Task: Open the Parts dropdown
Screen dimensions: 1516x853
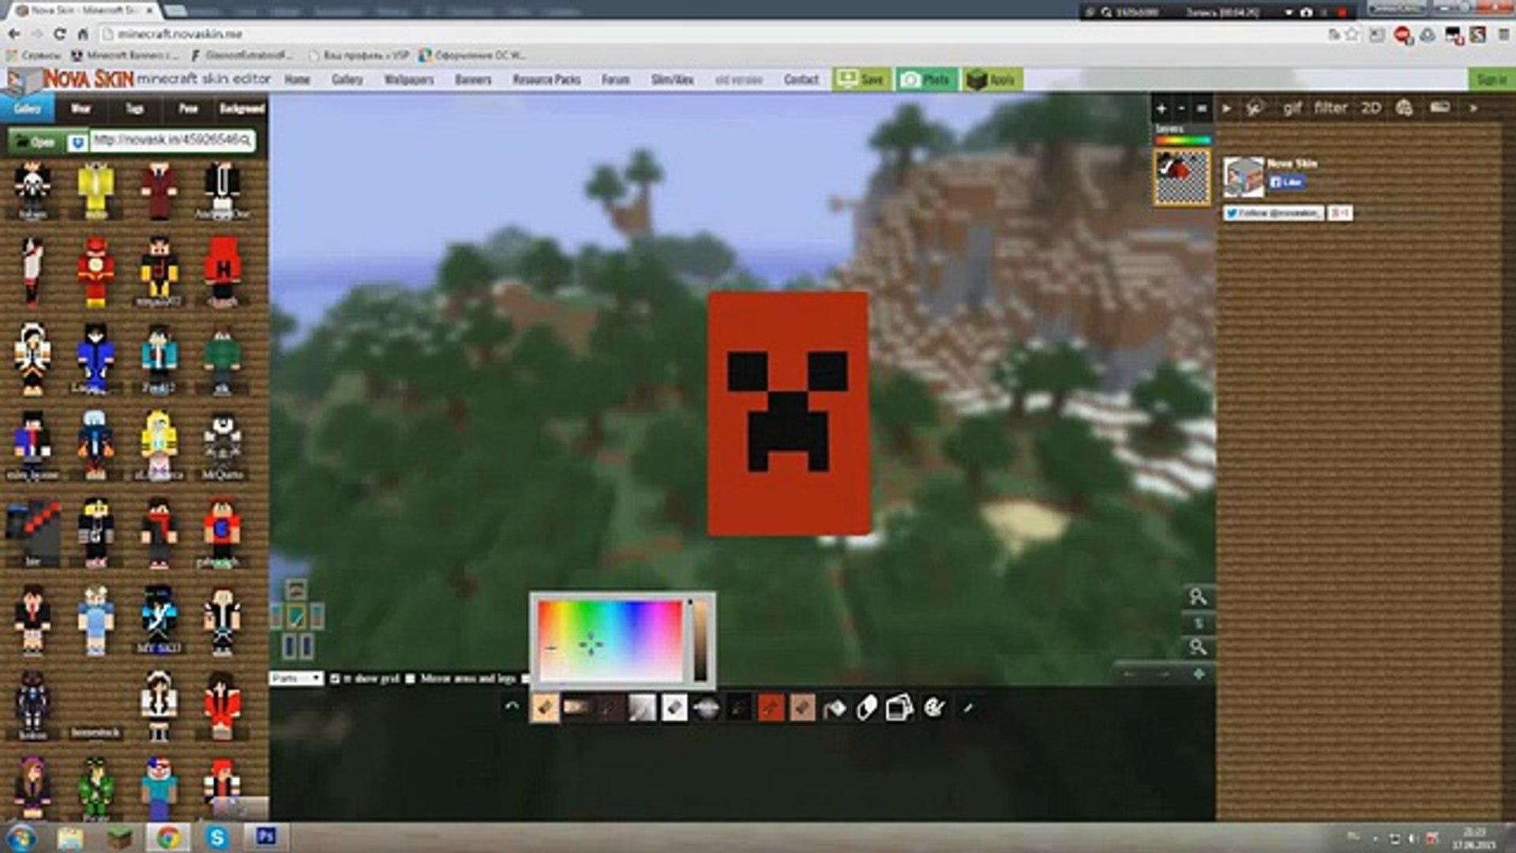Action: coord(295,678)
